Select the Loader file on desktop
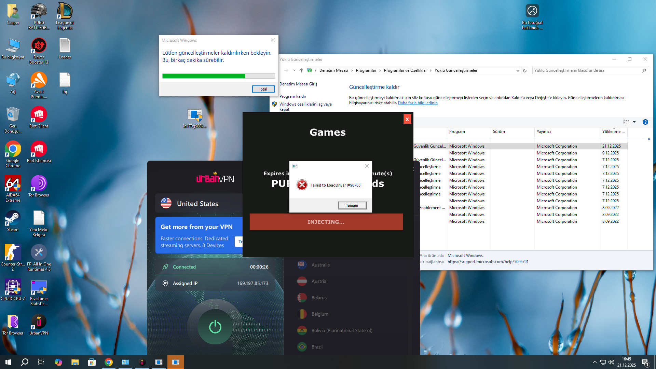Viewport: 656px width, 369px height. click(x=65, y=49)
